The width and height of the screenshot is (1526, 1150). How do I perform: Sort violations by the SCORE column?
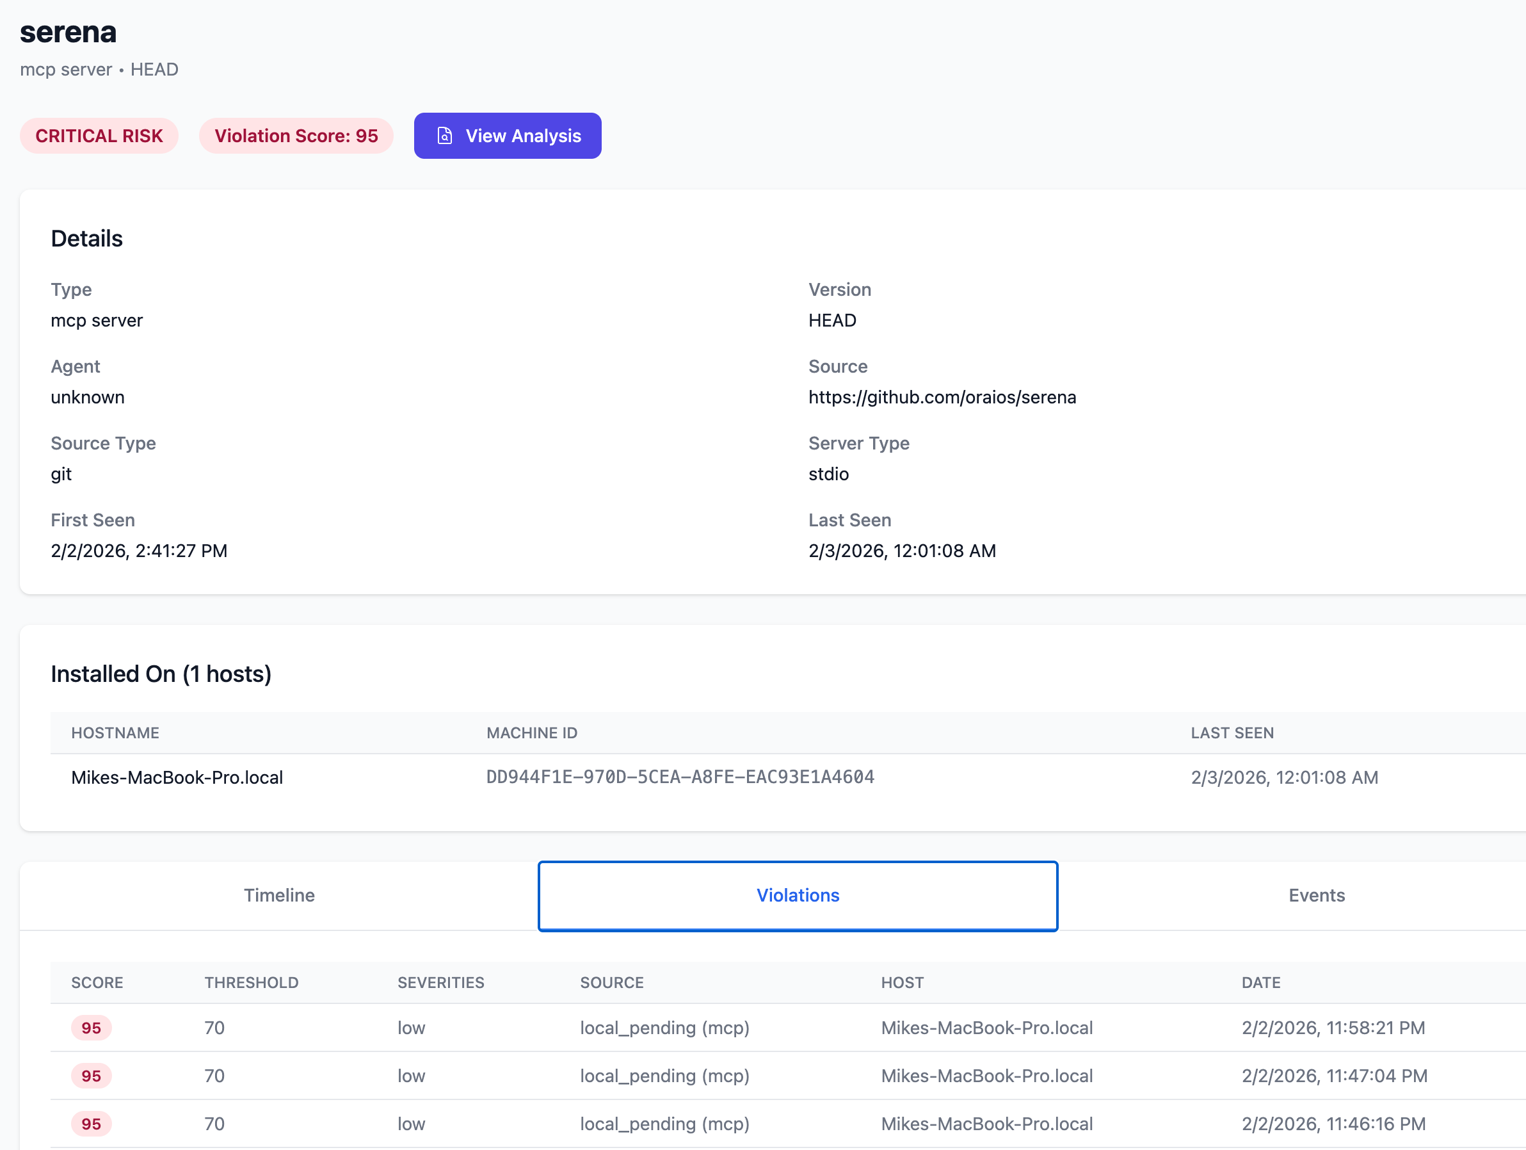[97, 982]
